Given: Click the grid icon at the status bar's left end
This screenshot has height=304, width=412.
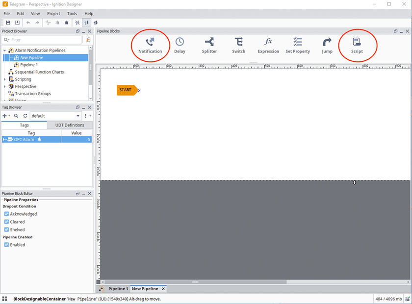Looking at the screenshot, I should point(5,299).
